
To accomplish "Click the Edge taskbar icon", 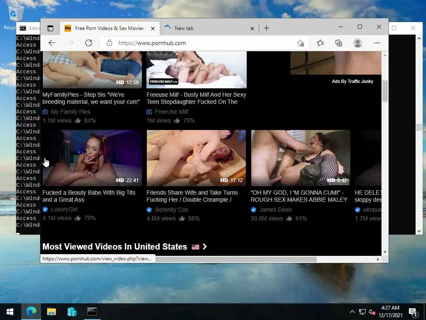I will (31, 312).
